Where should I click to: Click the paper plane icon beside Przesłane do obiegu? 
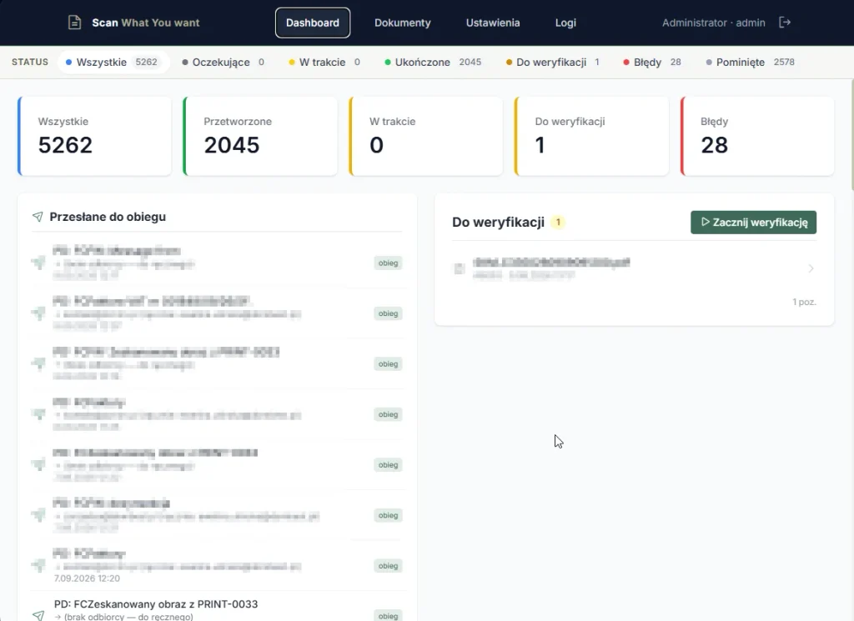click(x=38, y=217)
